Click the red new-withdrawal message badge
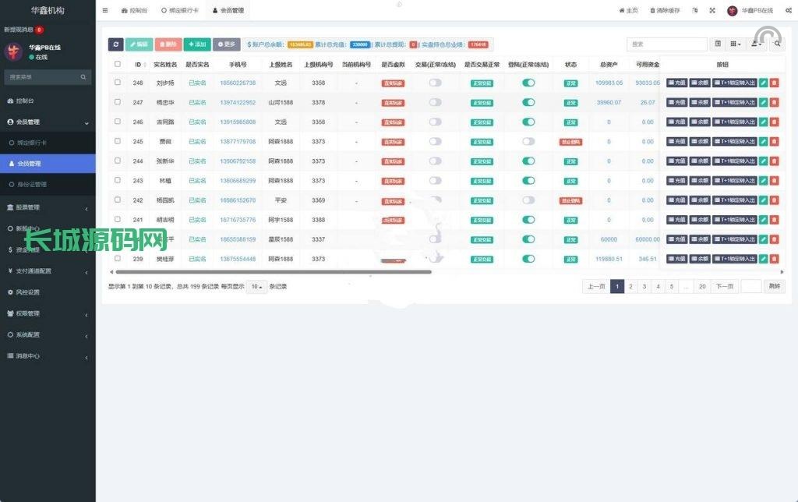This screenshot has height=502, width=798. (x=39, y=30)
